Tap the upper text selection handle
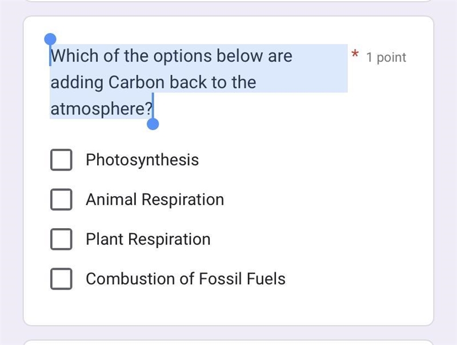The height and width of the screenshot is (345, 457). click(50, 39)
